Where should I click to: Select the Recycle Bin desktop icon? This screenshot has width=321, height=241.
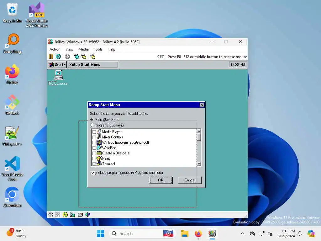(12, 13)
